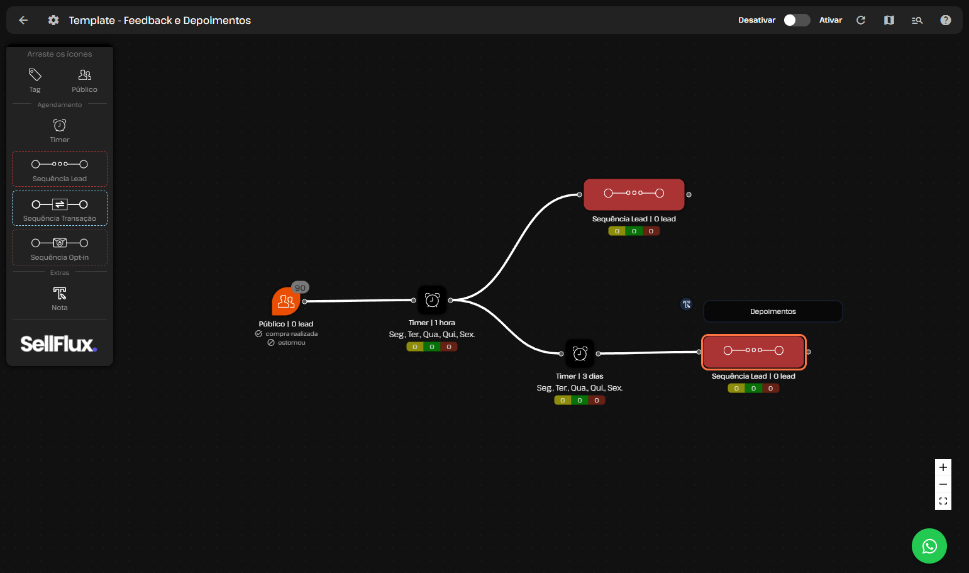Select the orange Público node on canvas
This screenshot has width=969, height=573.
pyautogui.click(x=285, y=301)
